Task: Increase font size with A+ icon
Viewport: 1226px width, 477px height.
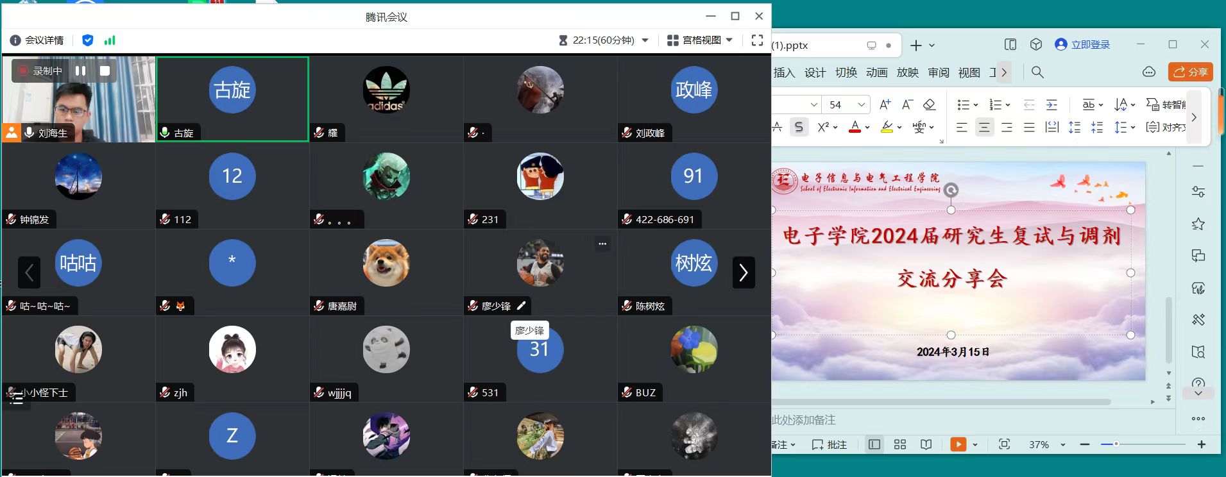Action: [885, 105]
